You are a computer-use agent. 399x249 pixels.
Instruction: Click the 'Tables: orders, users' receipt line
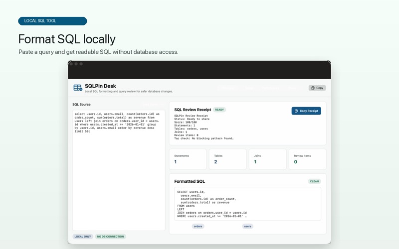coord(191,129)
